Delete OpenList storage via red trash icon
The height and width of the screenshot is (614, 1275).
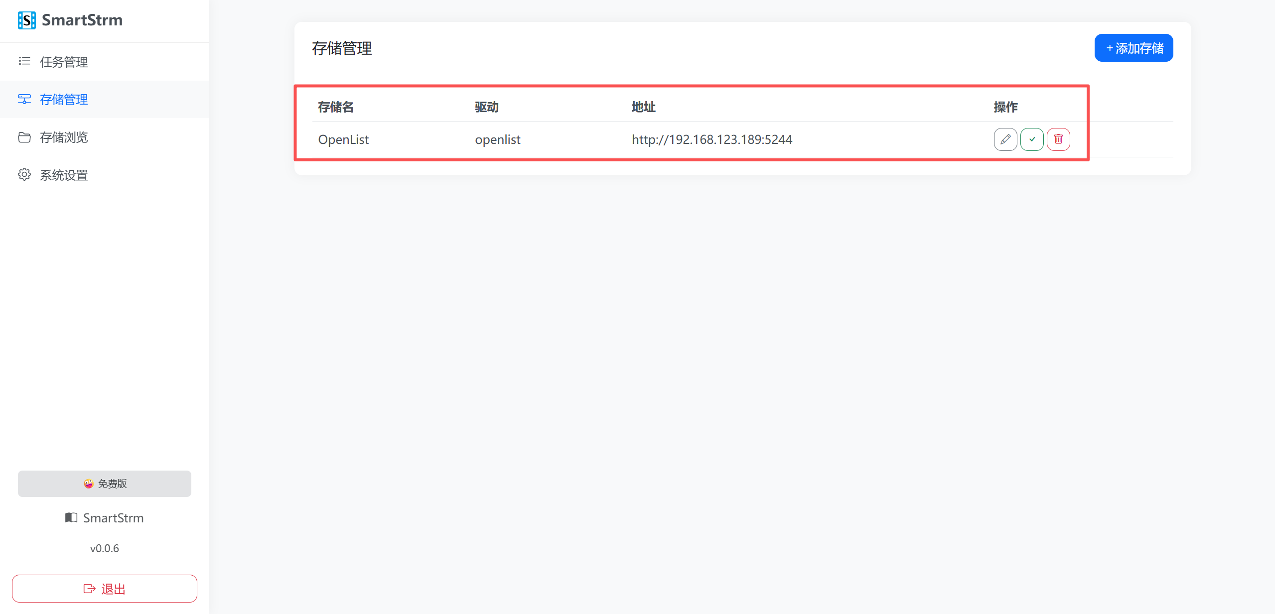coord(1058,139)
